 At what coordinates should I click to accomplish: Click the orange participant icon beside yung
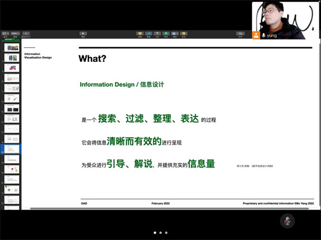256,35
